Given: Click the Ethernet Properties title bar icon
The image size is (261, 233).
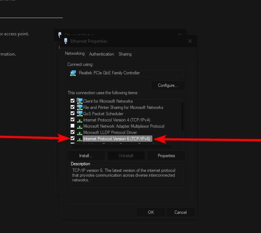Looking at the screenshot, I should pyautogui.click(x=66, y=41).
